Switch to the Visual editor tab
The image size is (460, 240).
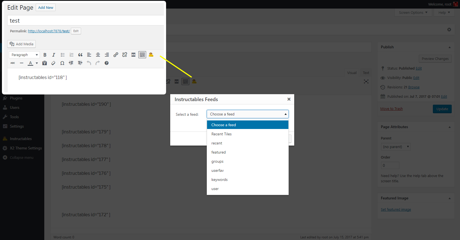tap(352, 73)
